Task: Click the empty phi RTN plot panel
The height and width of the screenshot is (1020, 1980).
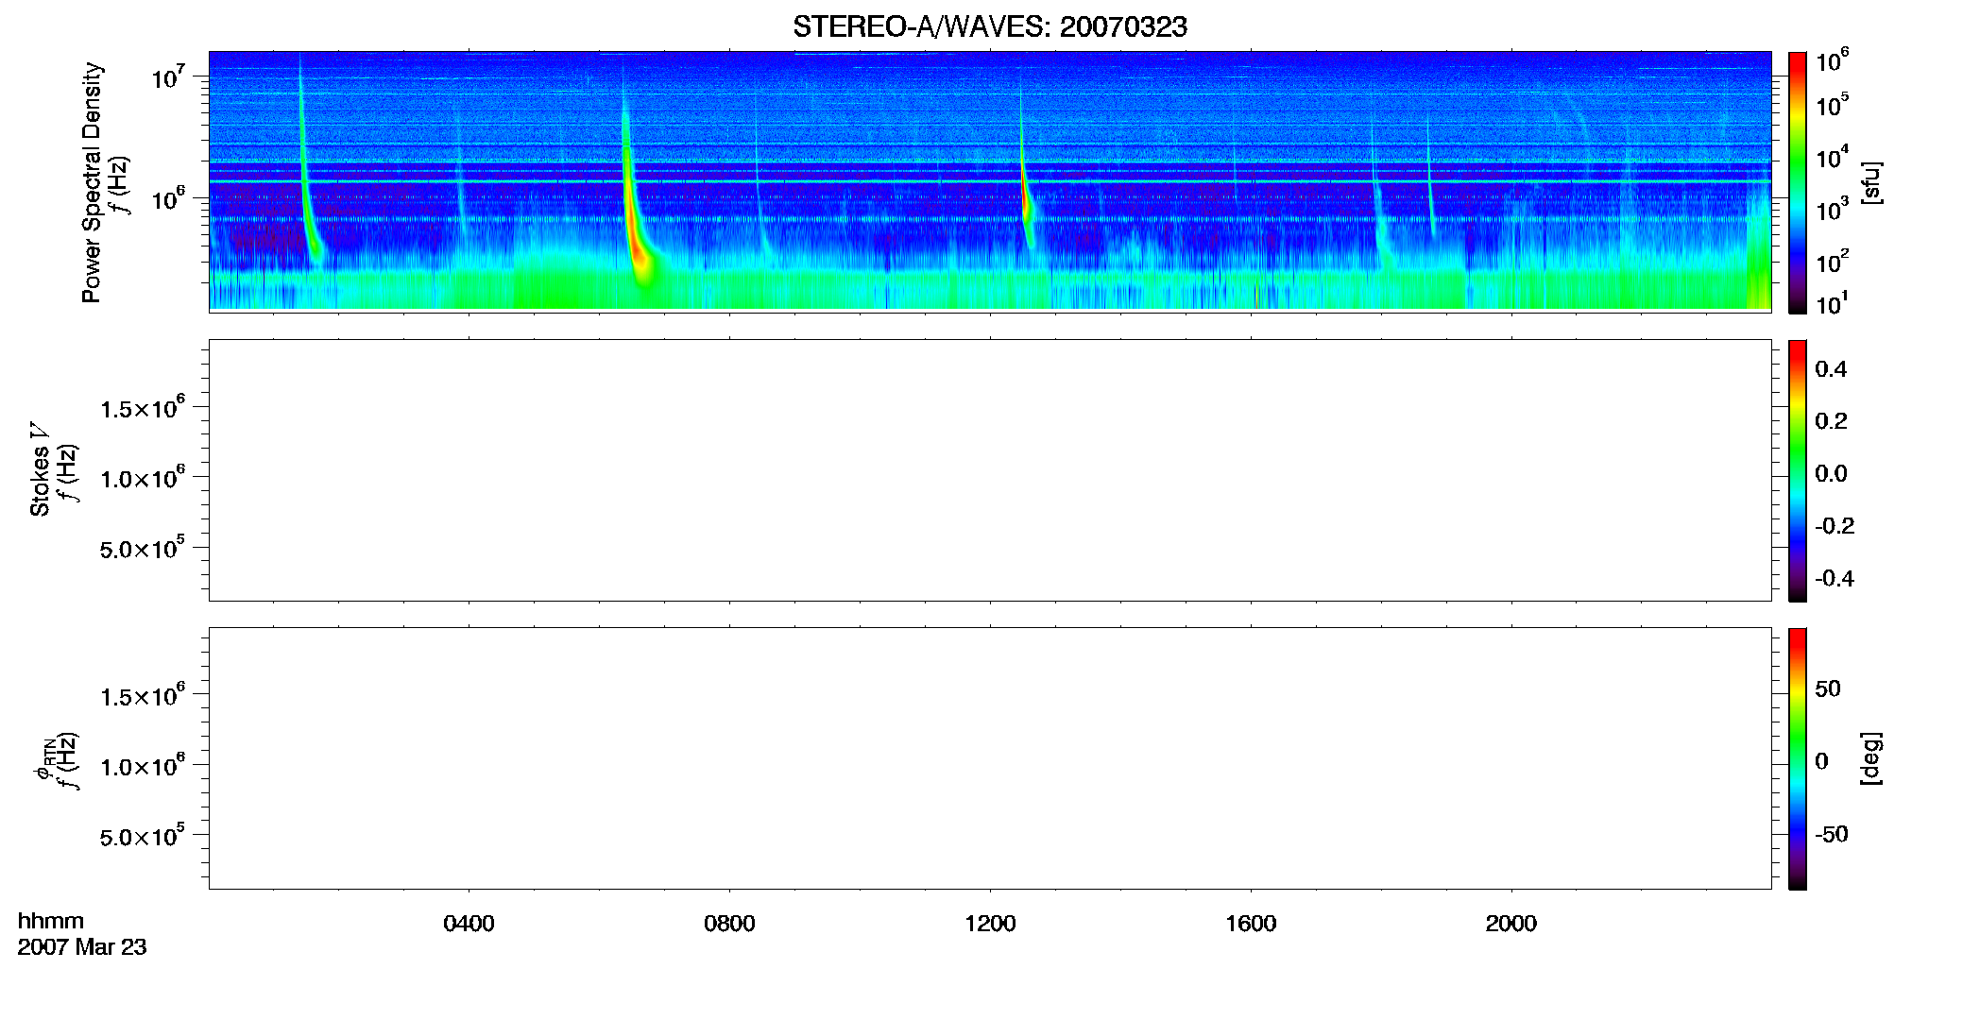Action: [990, 758]
